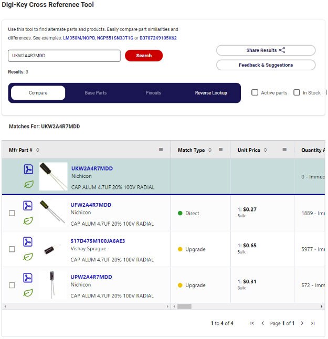
Task: Click the Share Results button
Action: (x=266, y=50)
